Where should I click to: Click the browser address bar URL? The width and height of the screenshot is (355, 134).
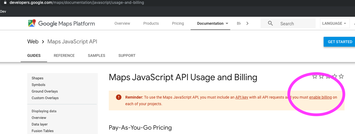(x=77, y=2)
